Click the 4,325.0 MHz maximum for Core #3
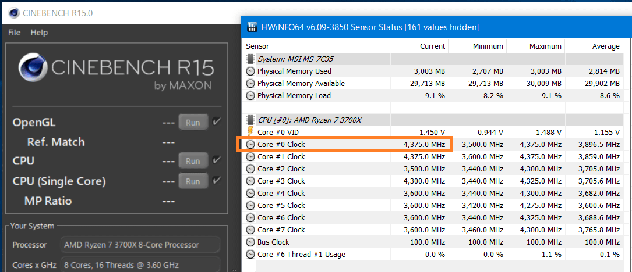 540,181
